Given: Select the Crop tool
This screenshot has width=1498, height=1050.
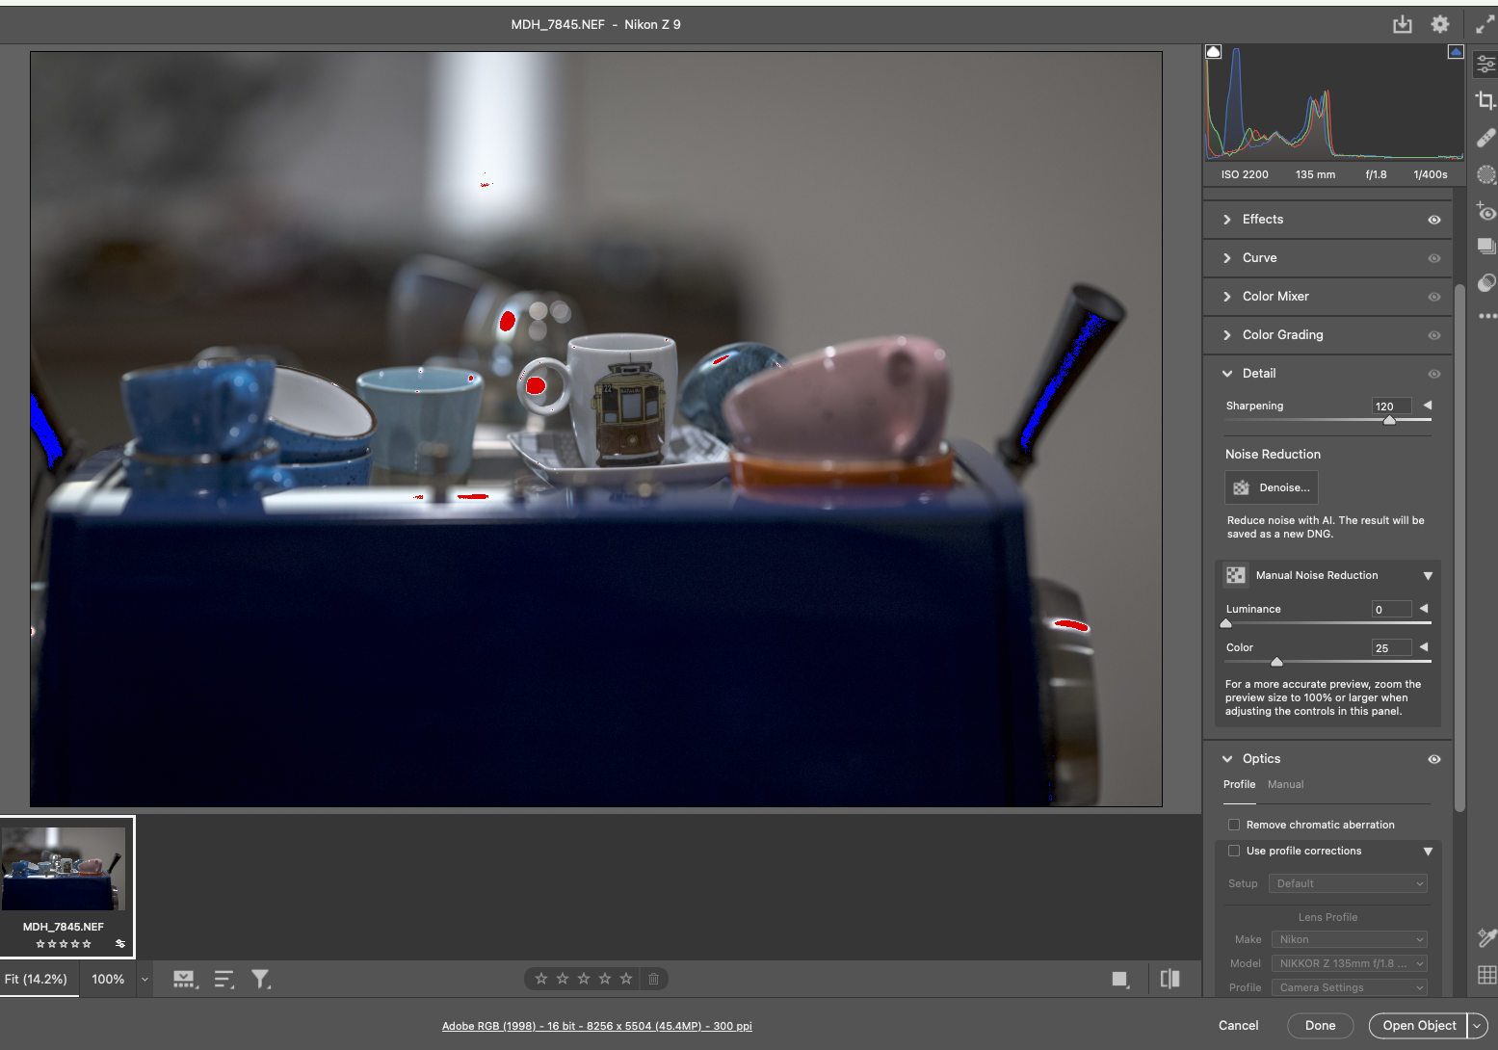Looking at the screenshot, I should coord(1486,100).
